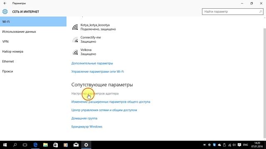
Task: Click the Подключено, защищено status text
Action: [98, 29]
